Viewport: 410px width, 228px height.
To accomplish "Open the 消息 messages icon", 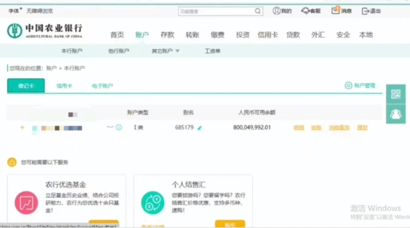I will 336,11.
